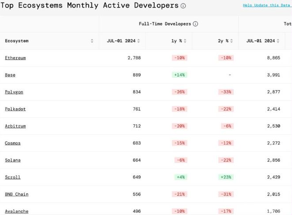Click Arbitrum full-time value 712
The height and width of the screenshot is (215, 292).
point(137,126)
